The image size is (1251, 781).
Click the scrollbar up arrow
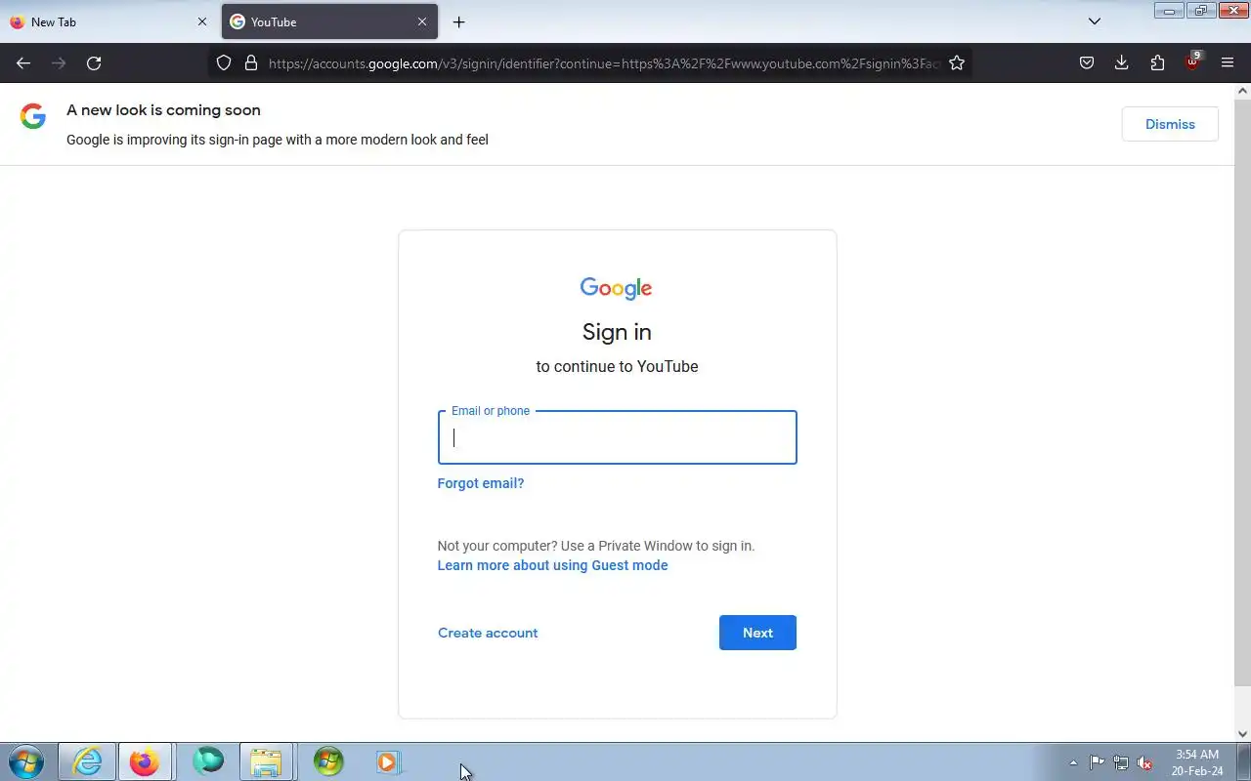pyautogui.click(x=1242, y=91)
